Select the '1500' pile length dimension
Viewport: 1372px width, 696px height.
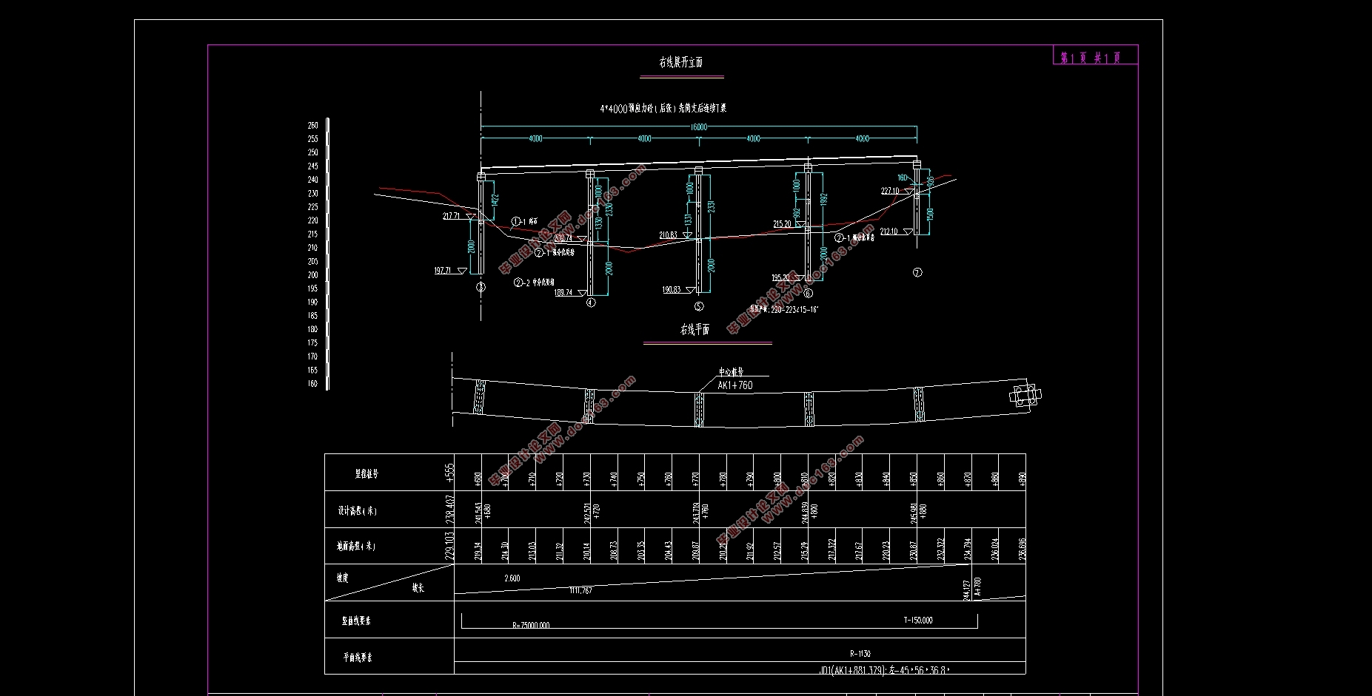[930, 214]
